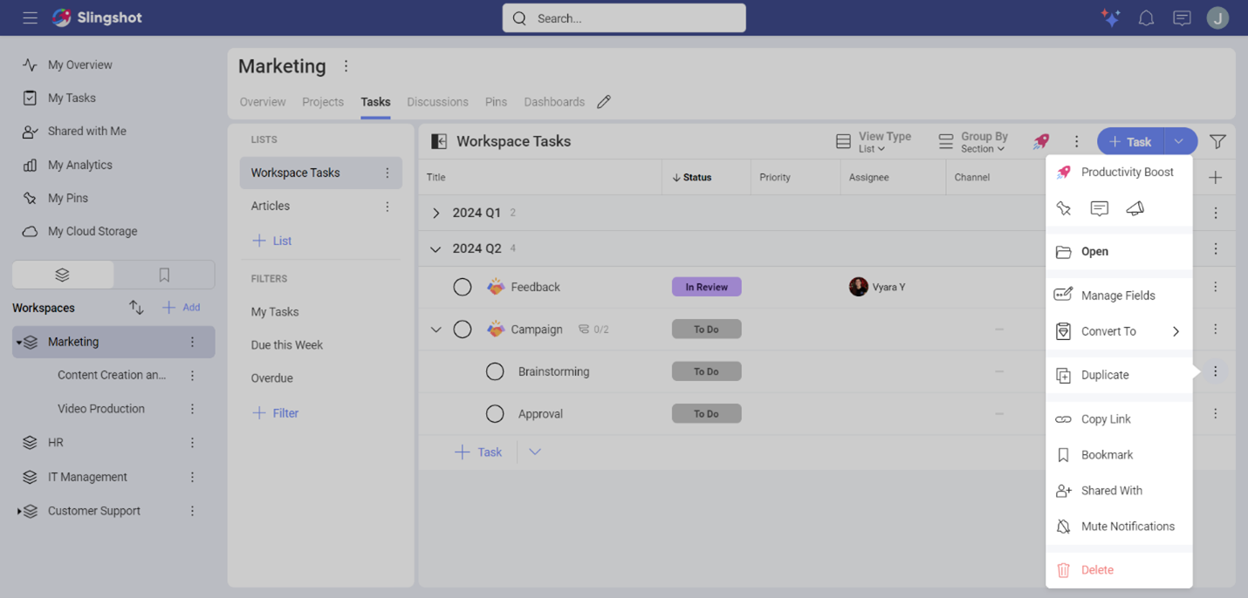Viewport: 1248px width, 598px height.
Task: Click the rocket productivity icon in toolbar
Action: click(1041, 141)
